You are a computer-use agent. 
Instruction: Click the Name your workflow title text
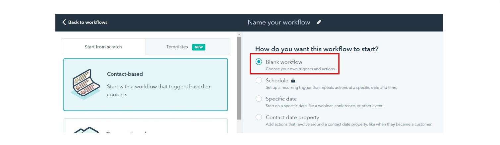(x=279, y=22)
